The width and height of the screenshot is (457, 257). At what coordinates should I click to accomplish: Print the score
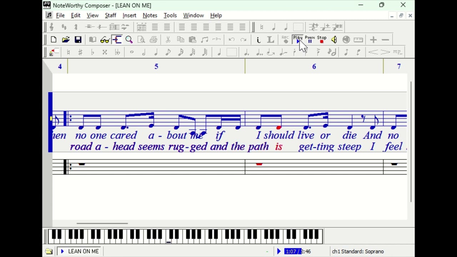[153, 40]
